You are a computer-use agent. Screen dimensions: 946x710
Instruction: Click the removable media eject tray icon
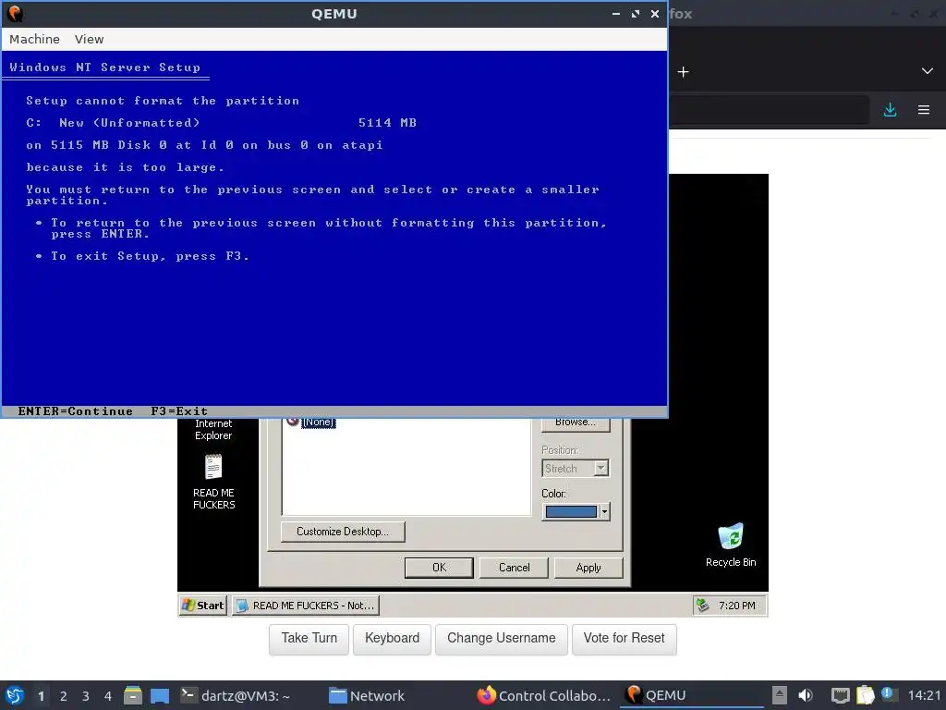click(780, 695)
